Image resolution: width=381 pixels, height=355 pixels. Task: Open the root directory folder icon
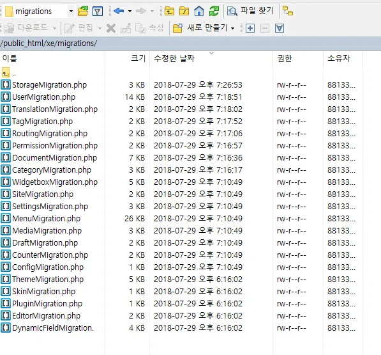point(184,12)
